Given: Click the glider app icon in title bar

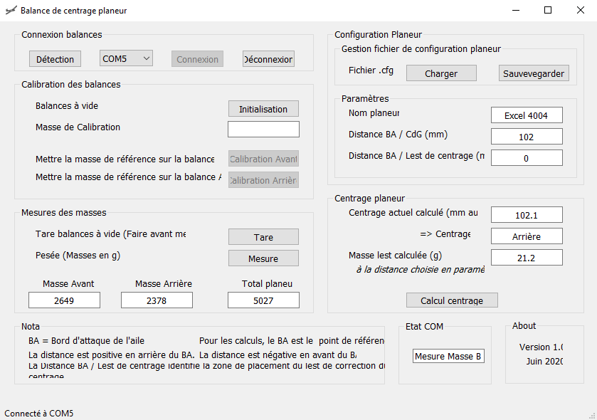Looking at the screenshot, I should (11, 10).
